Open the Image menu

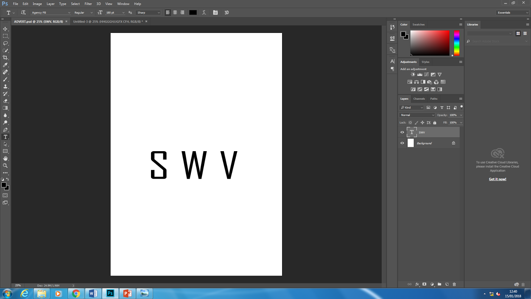[x=37, y=4]
